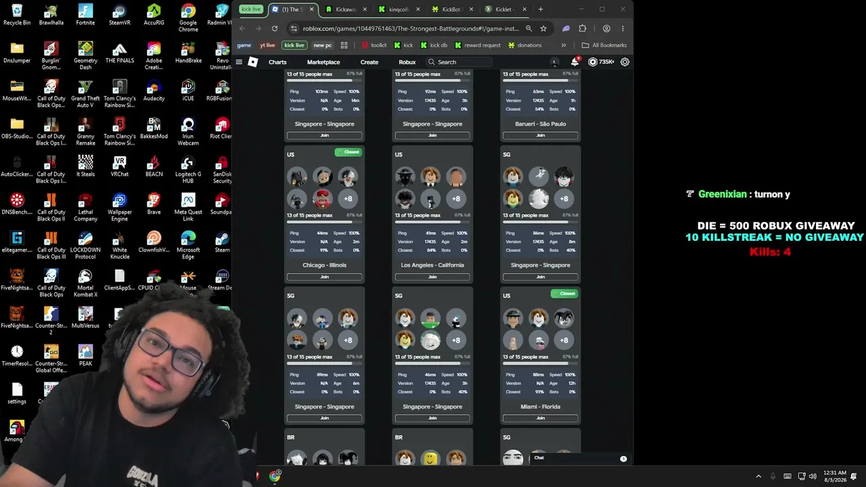Open Audacity from the desktop
The image size is (866, 487).
(154, 91)
